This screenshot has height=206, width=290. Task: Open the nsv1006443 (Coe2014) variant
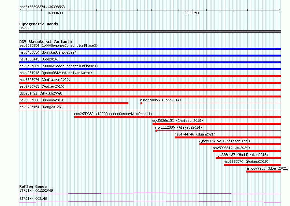pyautogui.click(x=39, y=59)
